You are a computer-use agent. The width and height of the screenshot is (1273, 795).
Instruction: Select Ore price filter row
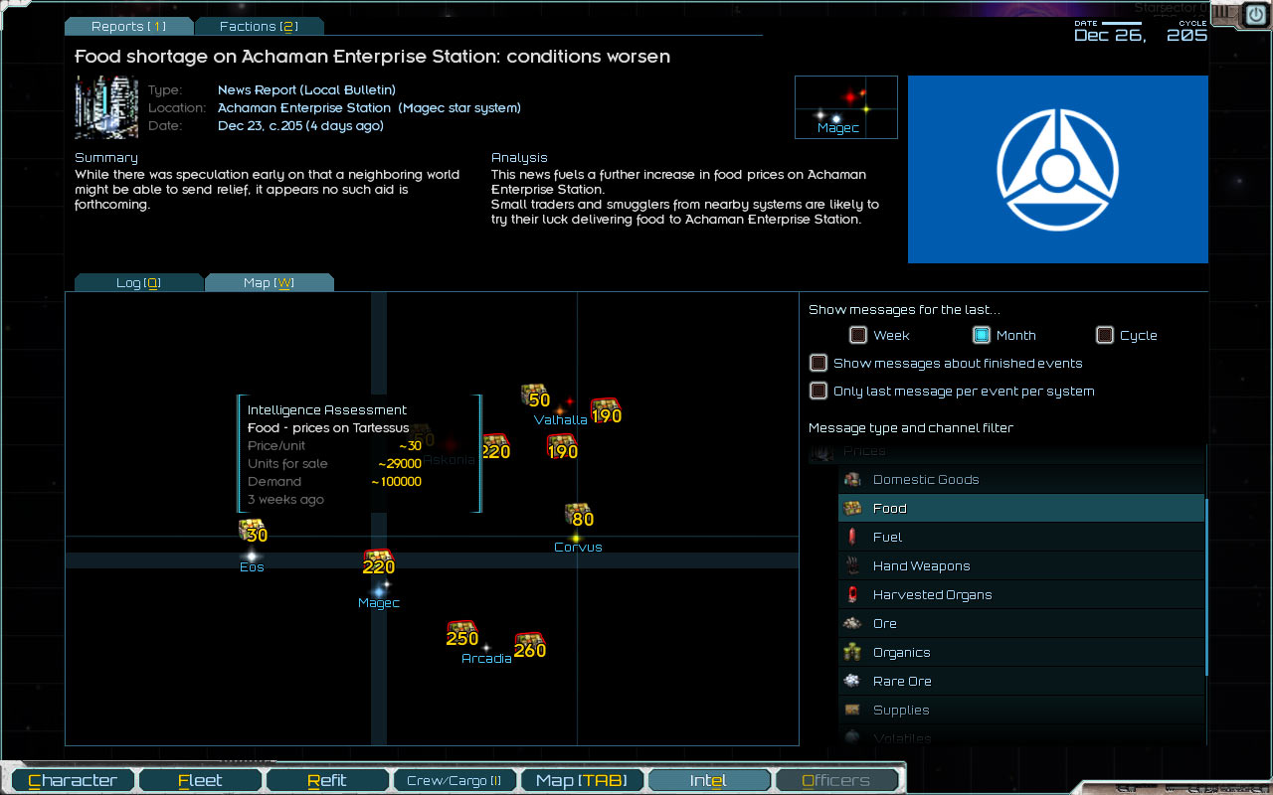pyautogui.click(x=1021, y=623)
